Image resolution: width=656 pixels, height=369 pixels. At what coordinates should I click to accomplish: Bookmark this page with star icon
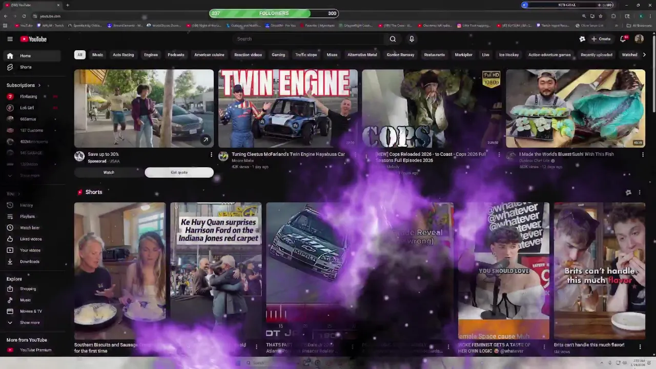(601, 16)
